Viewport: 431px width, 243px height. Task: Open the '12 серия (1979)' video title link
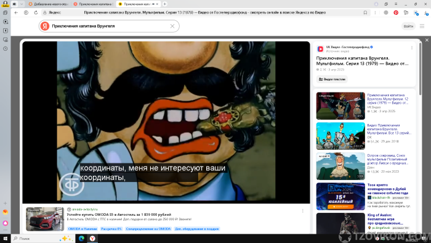tap(387, 99)
